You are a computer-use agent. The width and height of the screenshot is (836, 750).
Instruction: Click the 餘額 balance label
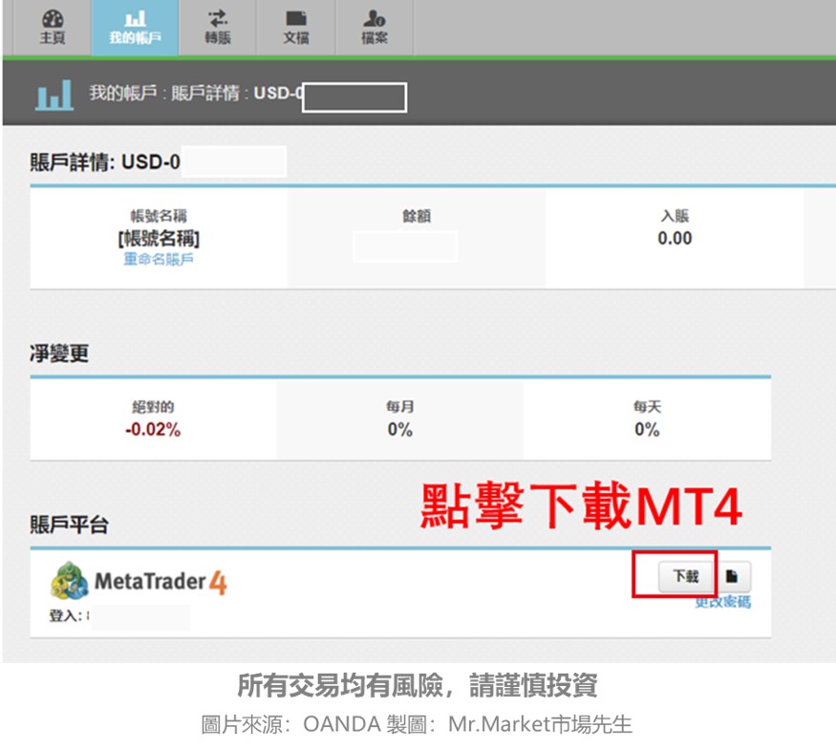417,216
